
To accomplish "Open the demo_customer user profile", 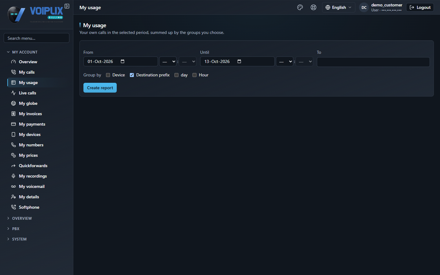I will 381,7.
